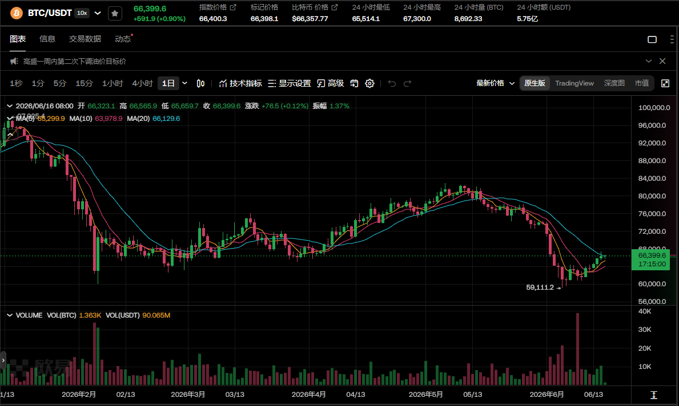Switch chart mode to TradingView

[574, 83]
